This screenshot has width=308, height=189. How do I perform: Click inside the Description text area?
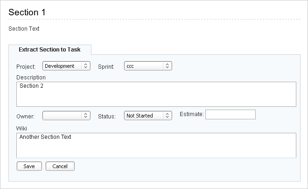[x=156, y=94]
